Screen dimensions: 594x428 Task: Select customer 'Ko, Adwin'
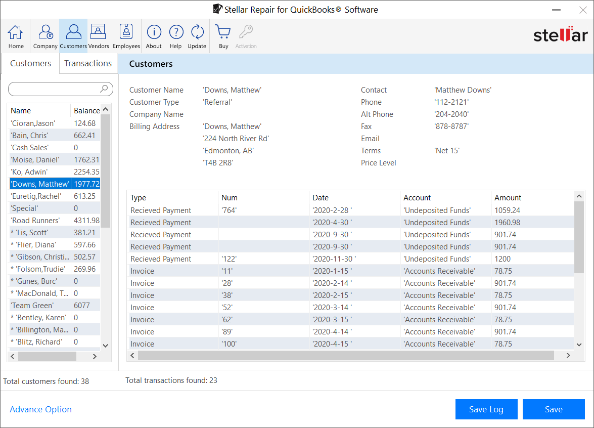tap(55, 172)
